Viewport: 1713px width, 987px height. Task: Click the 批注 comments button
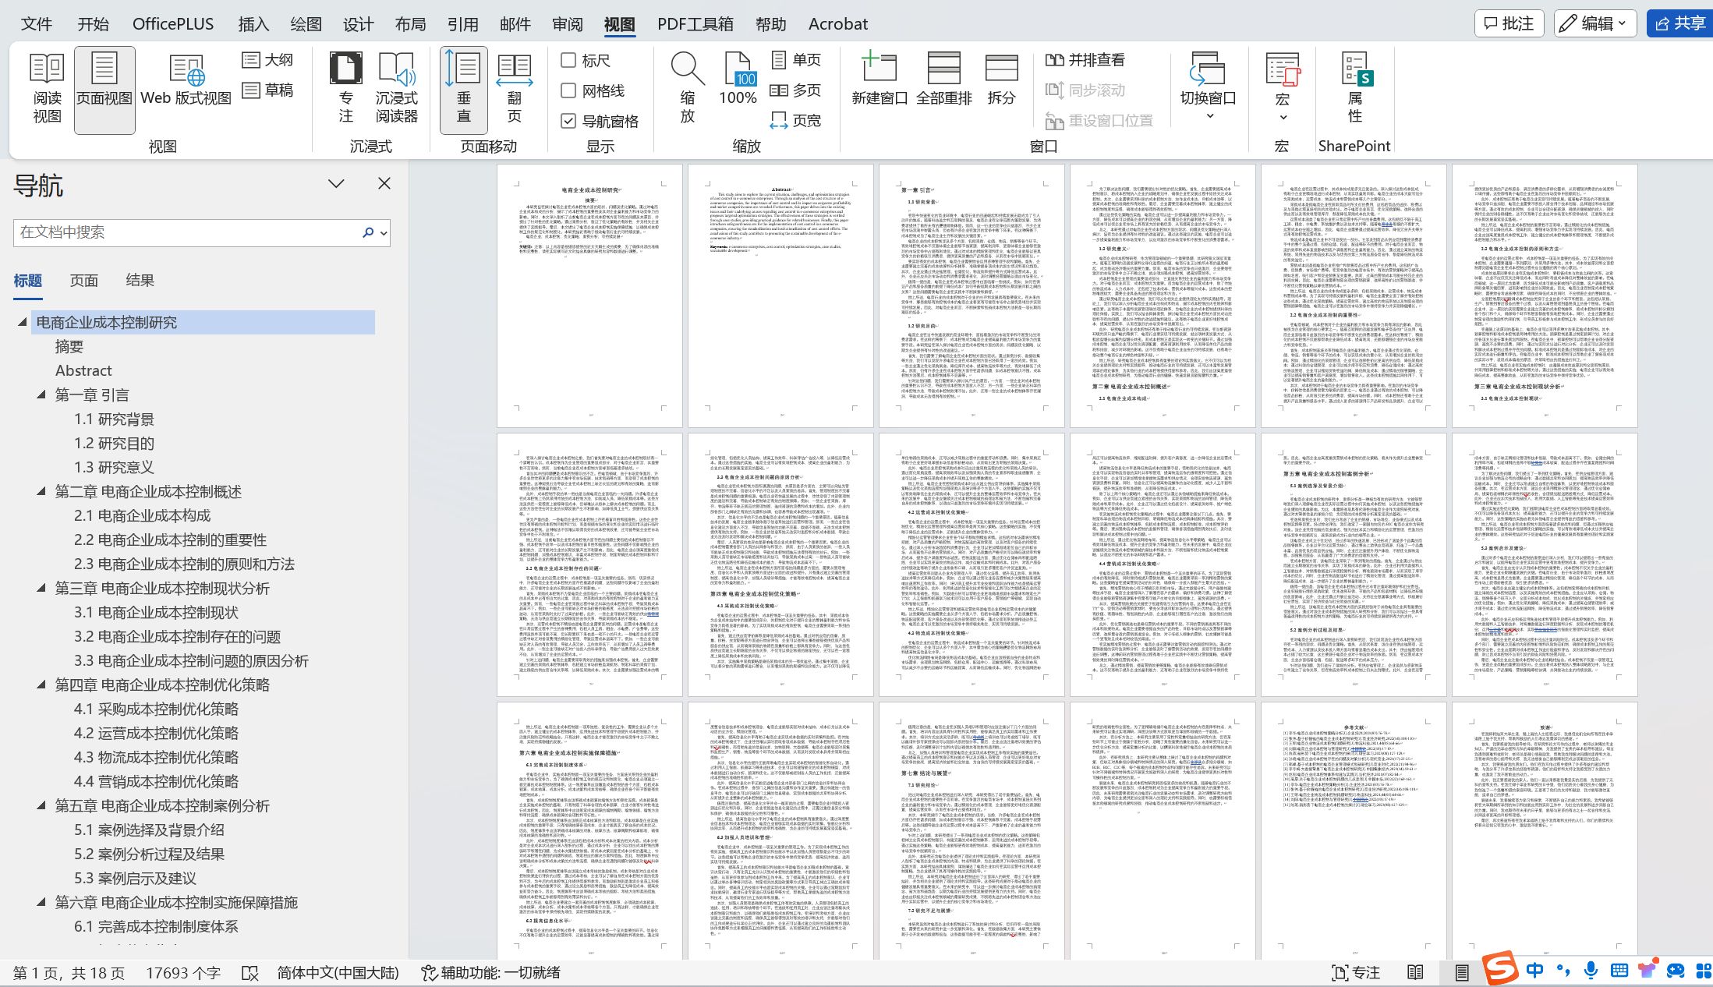tap(1508, 23)
